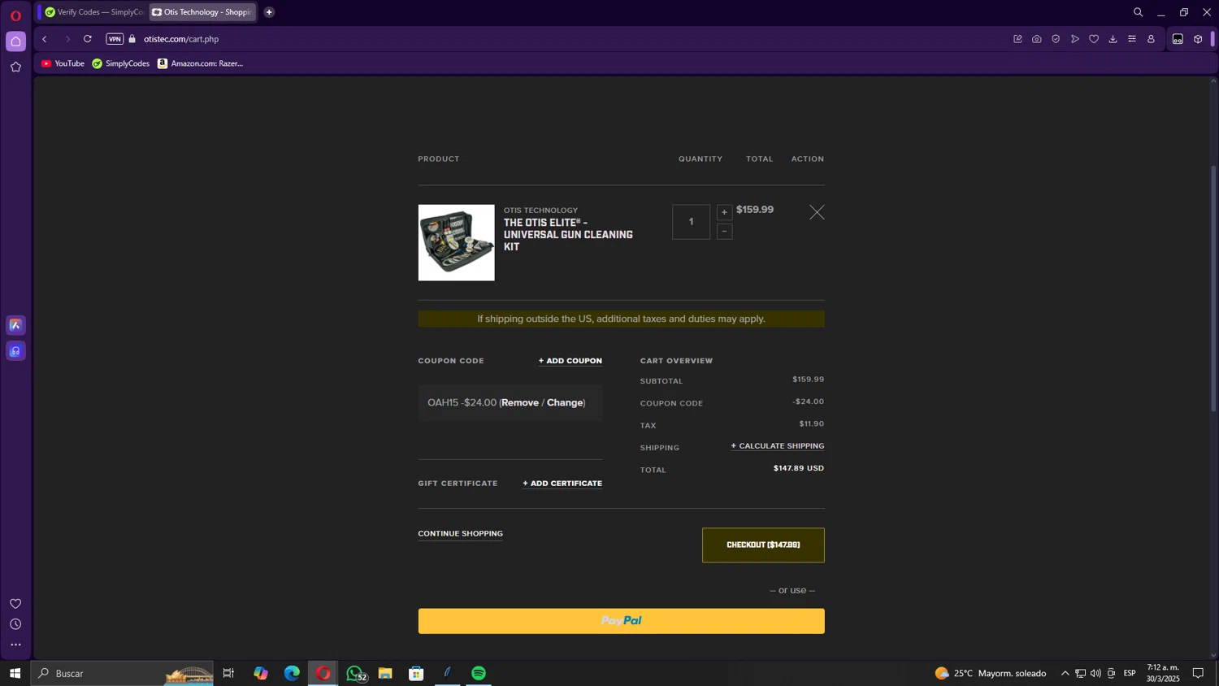Open the notification center icon
This screenshot has width=1219, height=686.
1198,673
